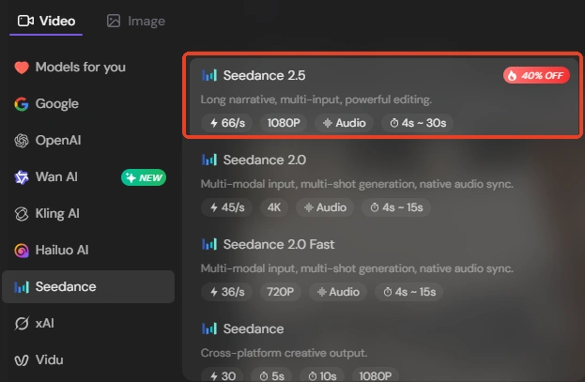Click the 4s ~ 15s tag on Seedance 2.0
The height and width of the screenshot is (382, 585).
[x=396, y=207]
